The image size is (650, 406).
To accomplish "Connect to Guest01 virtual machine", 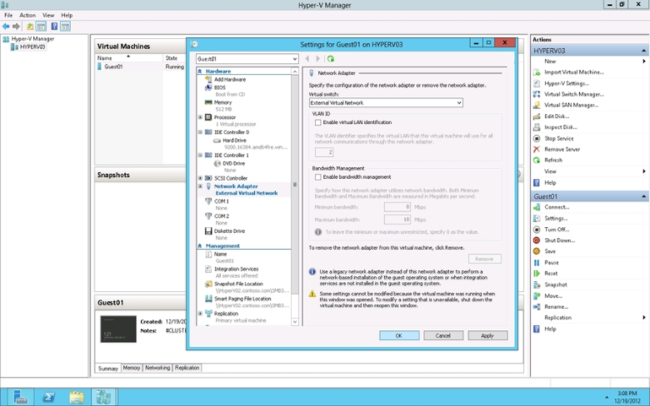I will (x=557, y=207).
